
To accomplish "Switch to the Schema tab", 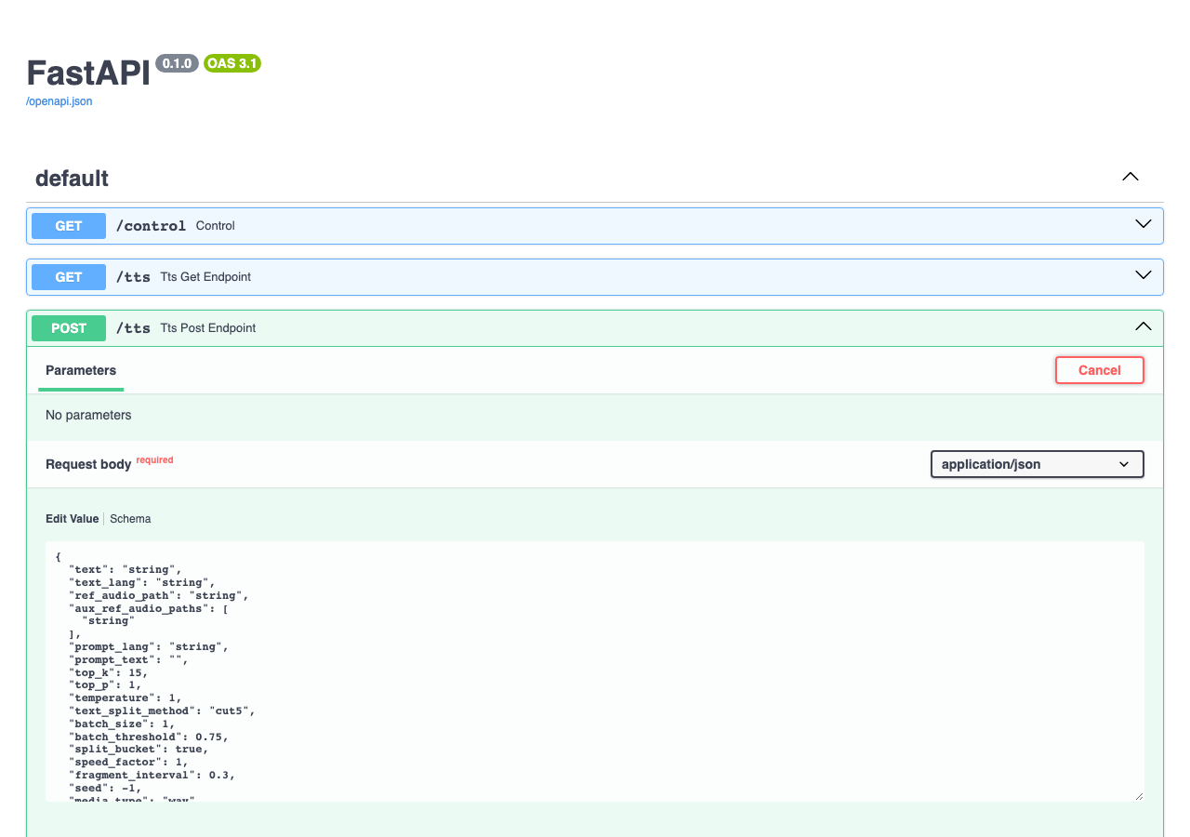I will tap(130, 519).
